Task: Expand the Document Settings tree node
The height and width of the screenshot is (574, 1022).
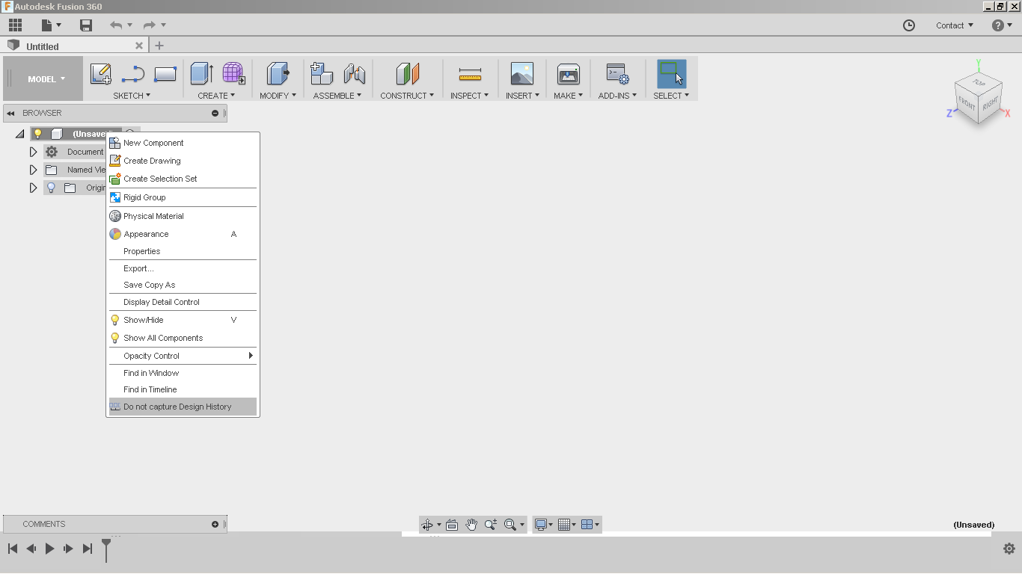Action: pos(33,152)
